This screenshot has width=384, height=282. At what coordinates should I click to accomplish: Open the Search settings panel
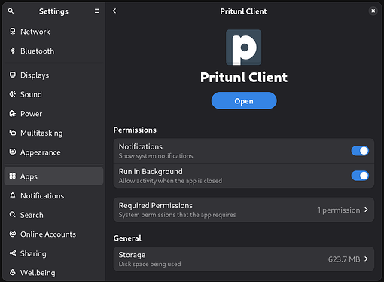tap(53, 215)
